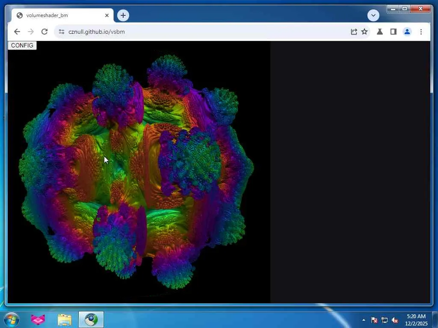438x328 pixels.
Task: Open Windows Explorer from taskbar
Action: (65, 319)
